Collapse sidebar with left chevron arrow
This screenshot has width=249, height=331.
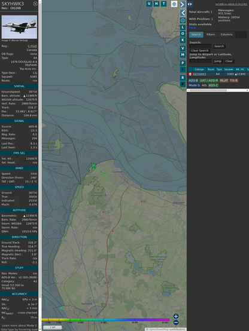(183, 13)
